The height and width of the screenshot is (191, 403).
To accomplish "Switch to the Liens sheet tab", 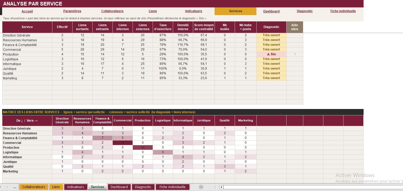I will point(56,187).
